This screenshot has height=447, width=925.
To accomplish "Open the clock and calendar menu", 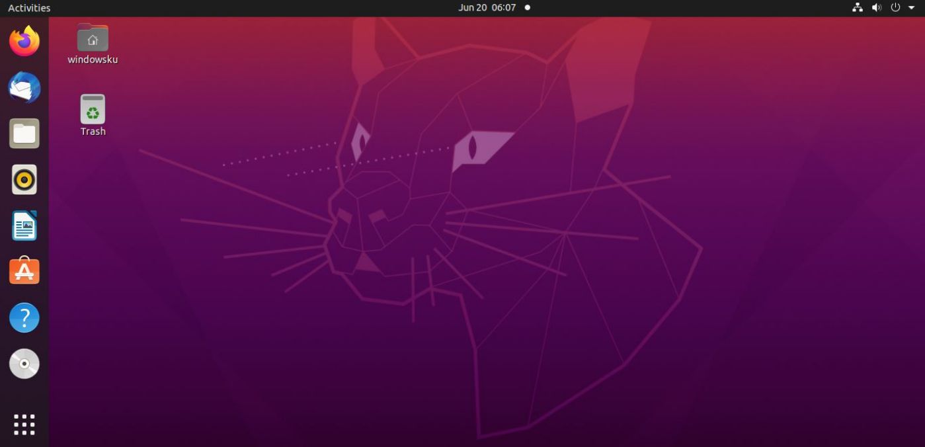I will [487, 8].
